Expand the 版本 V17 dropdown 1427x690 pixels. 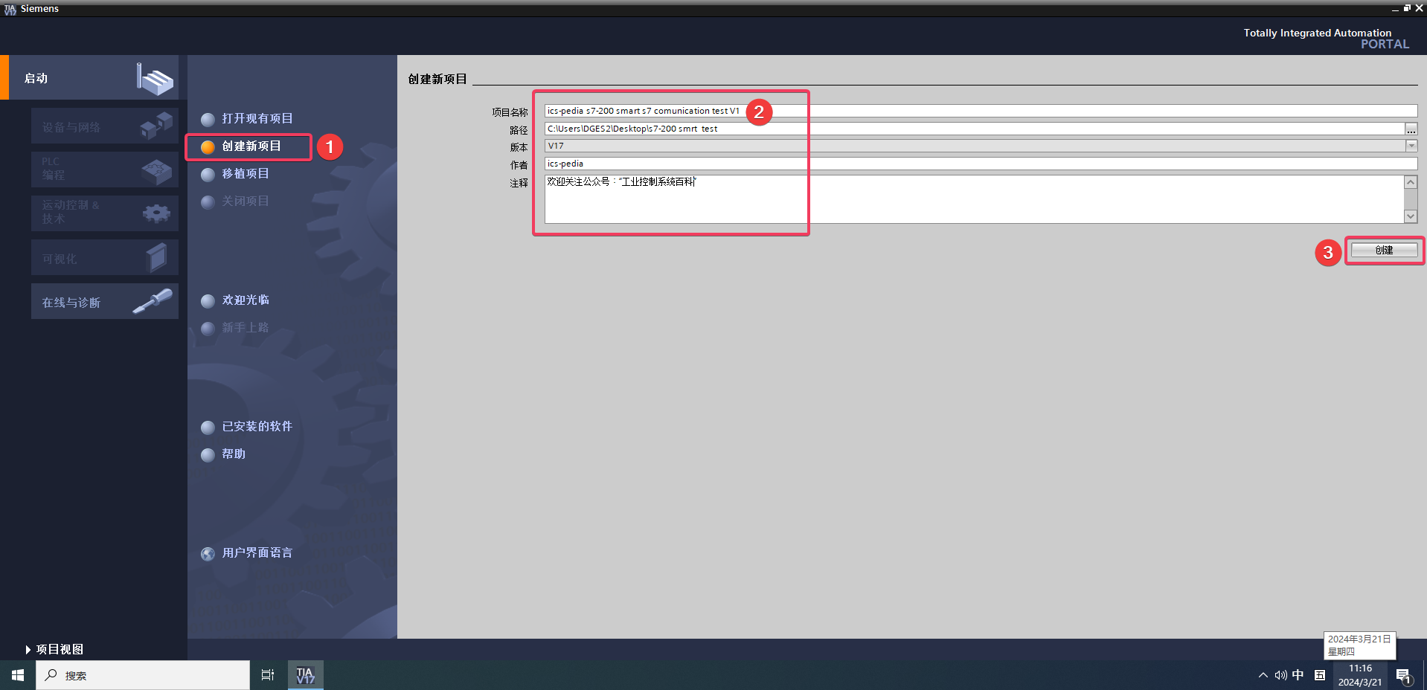point(1411,146)
